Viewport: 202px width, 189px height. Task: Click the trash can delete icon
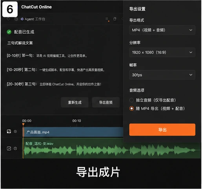click(x=115, y=19)
